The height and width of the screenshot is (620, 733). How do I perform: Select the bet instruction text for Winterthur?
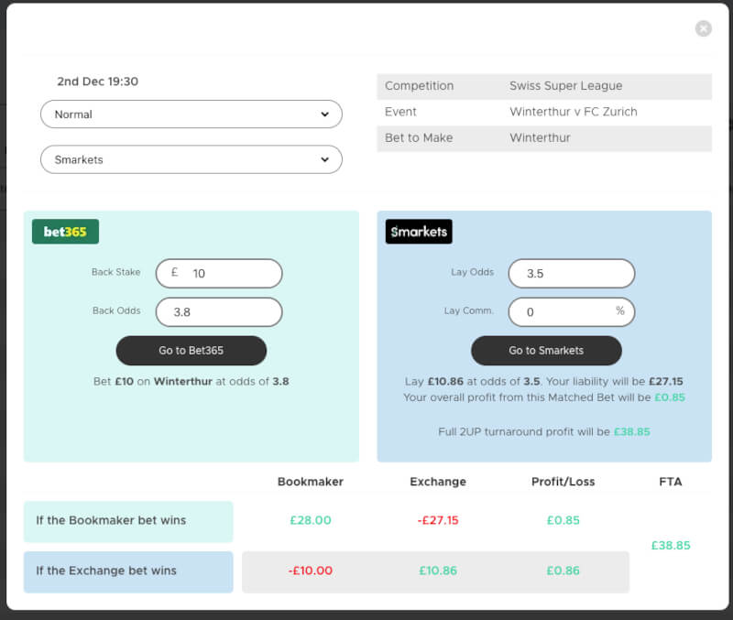(191, 381)
